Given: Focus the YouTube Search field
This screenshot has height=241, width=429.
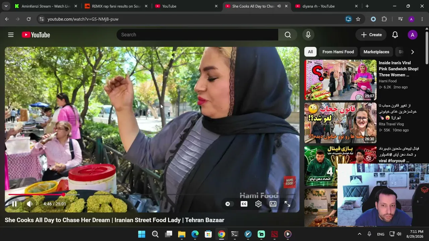Looking at the screenshot, I should click(197, 35).
